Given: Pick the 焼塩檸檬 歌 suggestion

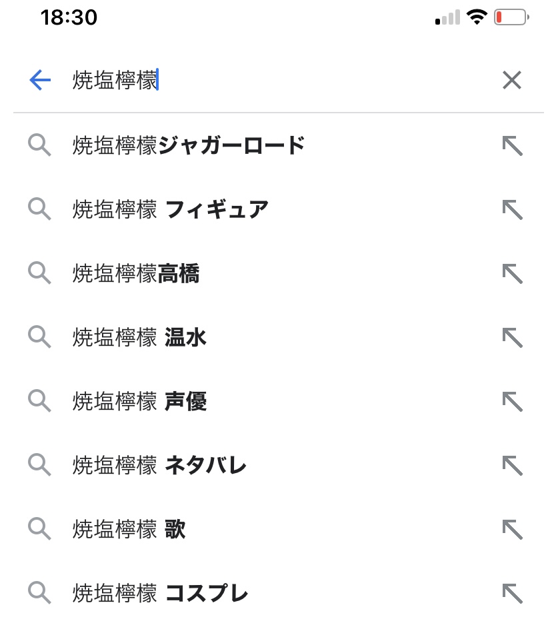Looking at the screenshot, I should 129,529.
